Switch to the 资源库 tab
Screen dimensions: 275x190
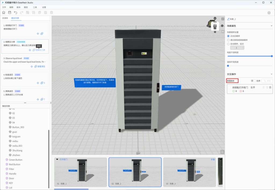pos(5,18)
